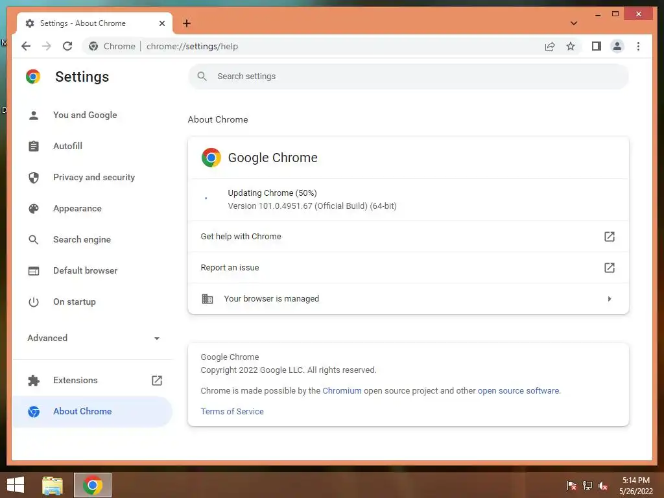Screen dimensions: 664x498
Task: Select the Settings - About Chrome tab
Action: (95, 23)
